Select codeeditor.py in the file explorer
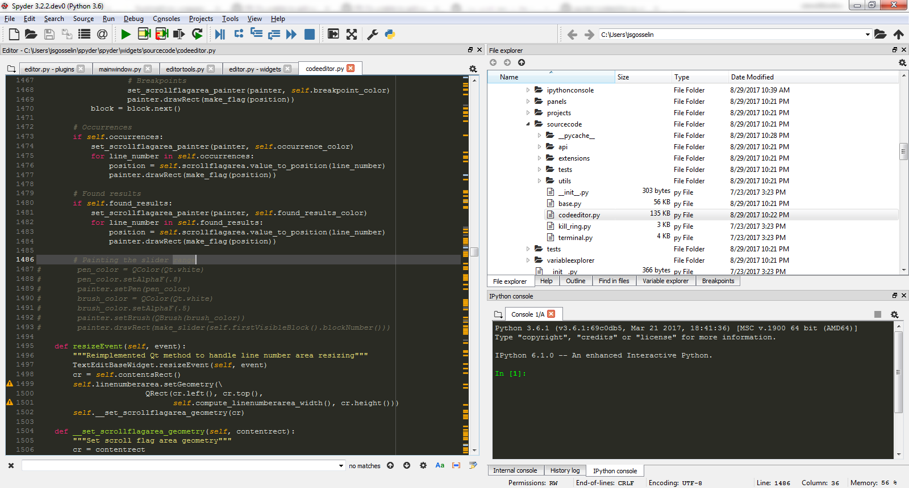Image resolution: width=909 pixels, height=488 pixels. point(578,215)
